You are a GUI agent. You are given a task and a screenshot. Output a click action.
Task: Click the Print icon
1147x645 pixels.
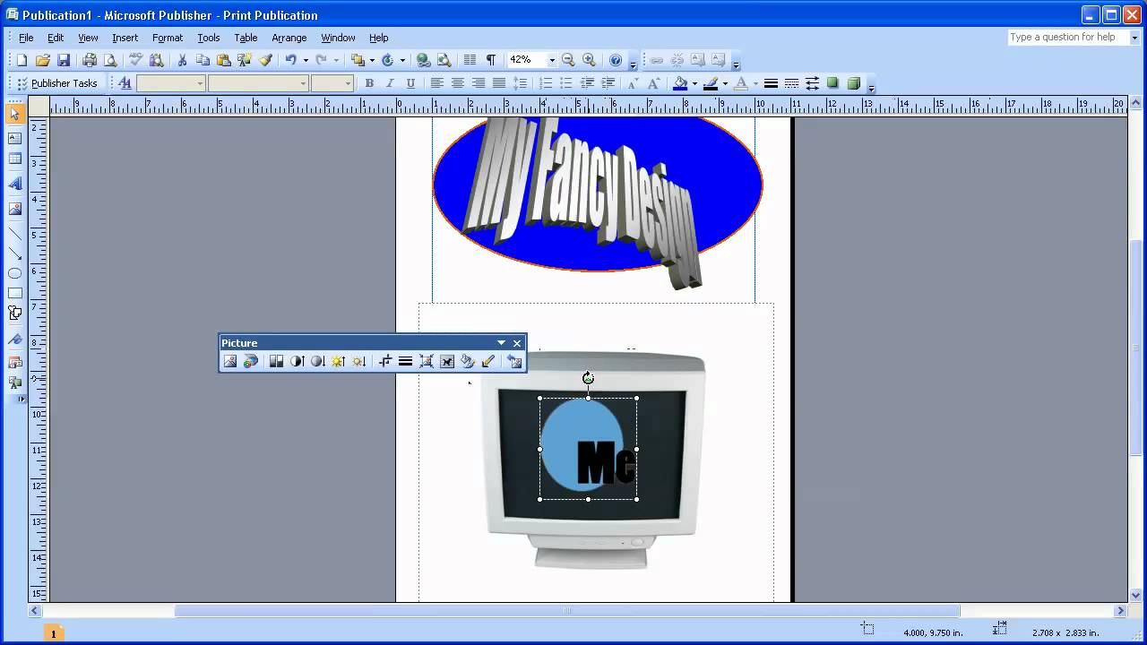90,60
